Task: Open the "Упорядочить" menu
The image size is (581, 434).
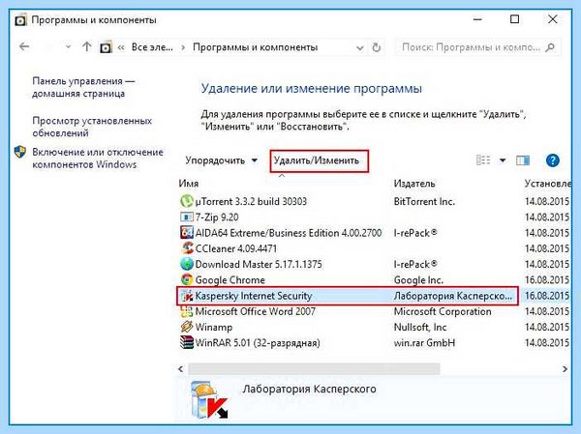Action: [x=221, y=160]
